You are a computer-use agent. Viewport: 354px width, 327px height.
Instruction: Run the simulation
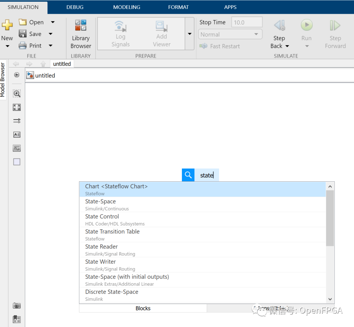pos(306,25)
